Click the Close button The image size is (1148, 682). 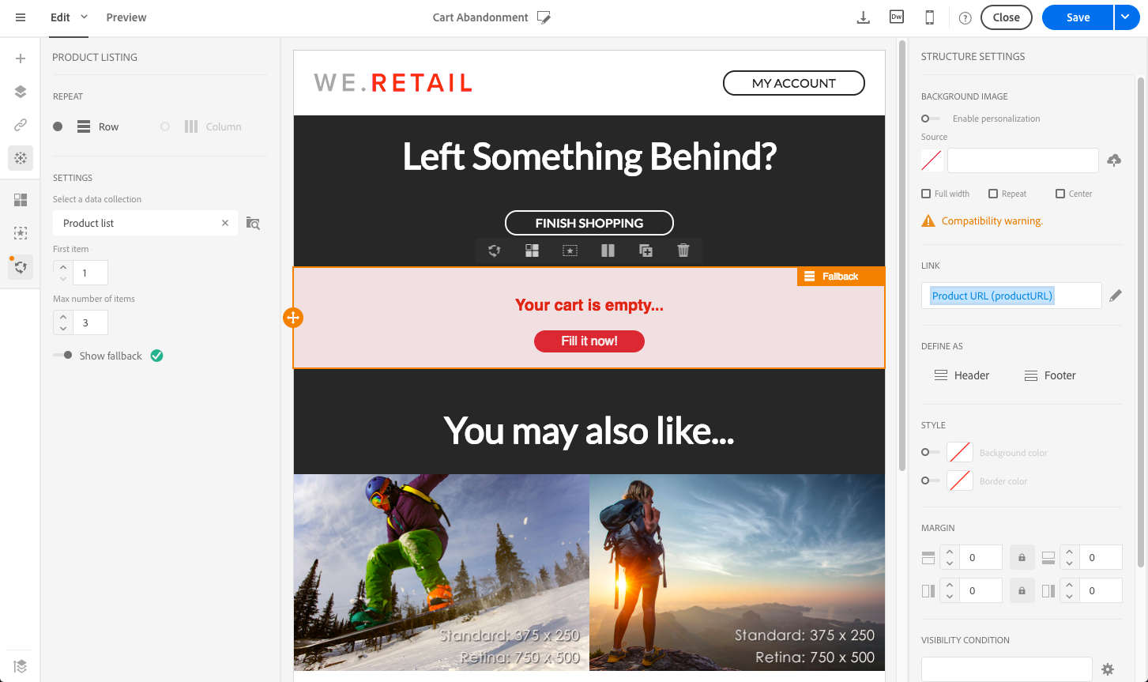pos(1006,17)
